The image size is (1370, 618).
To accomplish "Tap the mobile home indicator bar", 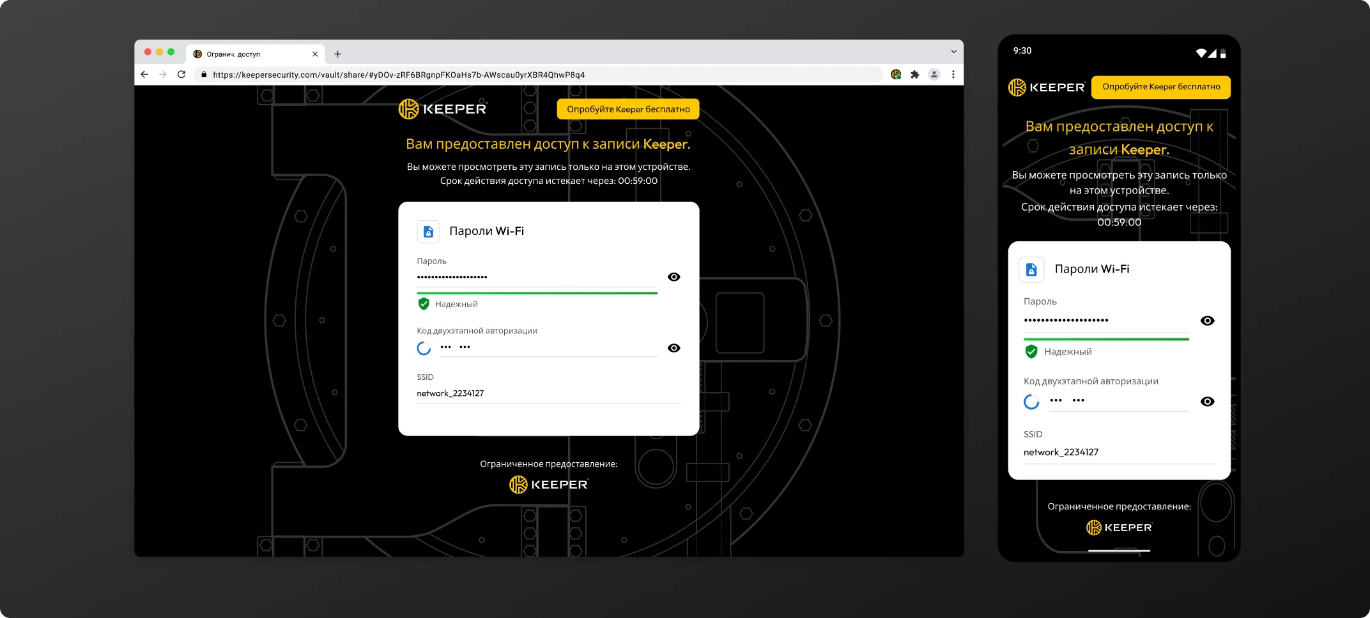I will click(1119, 550).
